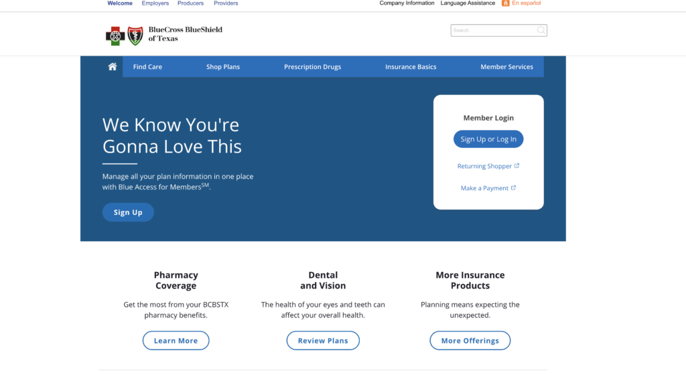
Task: Click the Sign Up or Log In button
Action: coord(488,139)
